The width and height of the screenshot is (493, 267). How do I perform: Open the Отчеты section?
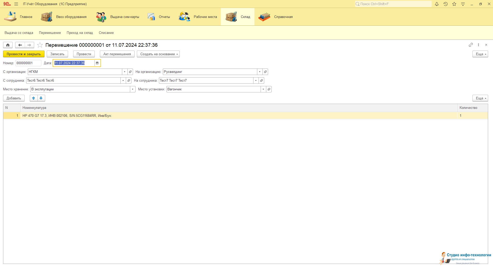[159, 17]
